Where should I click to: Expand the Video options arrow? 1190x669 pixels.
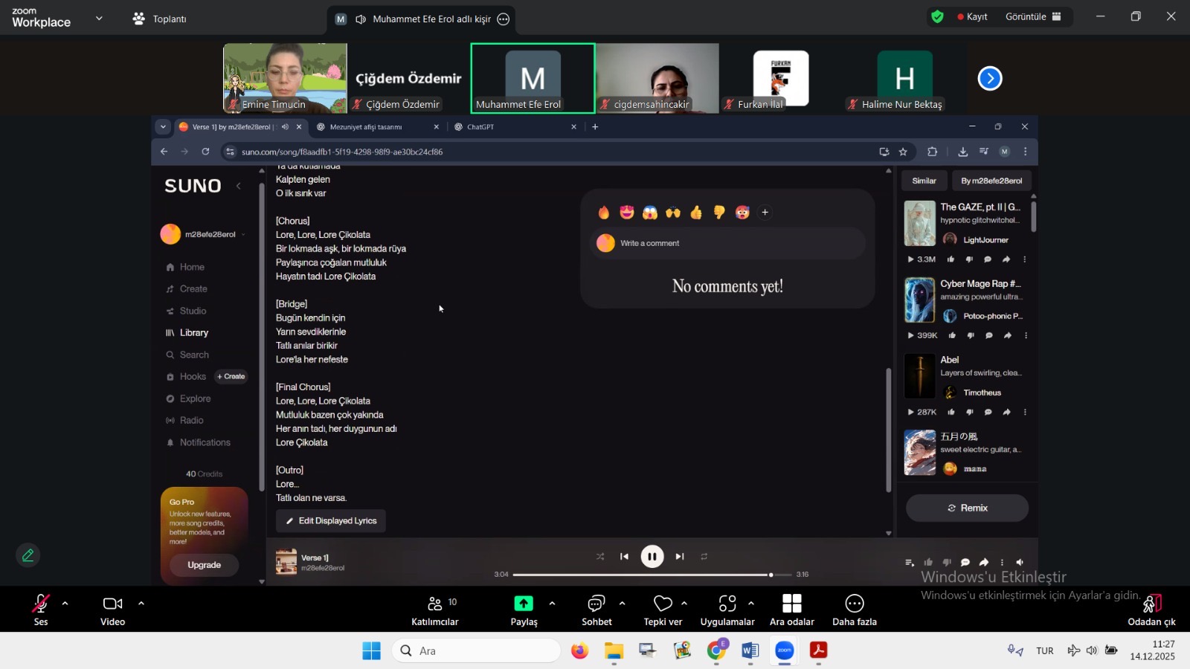click(141, 604)
